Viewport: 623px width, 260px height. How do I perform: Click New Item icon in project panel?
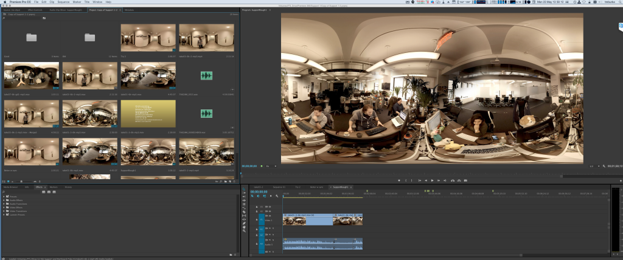click(x=230, y=182)
